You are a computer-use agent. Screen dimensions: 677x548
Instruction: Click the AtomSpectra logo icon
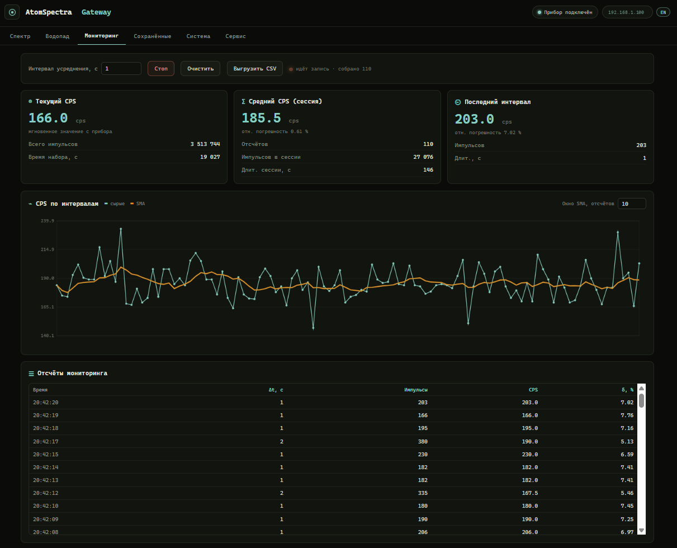12,12
